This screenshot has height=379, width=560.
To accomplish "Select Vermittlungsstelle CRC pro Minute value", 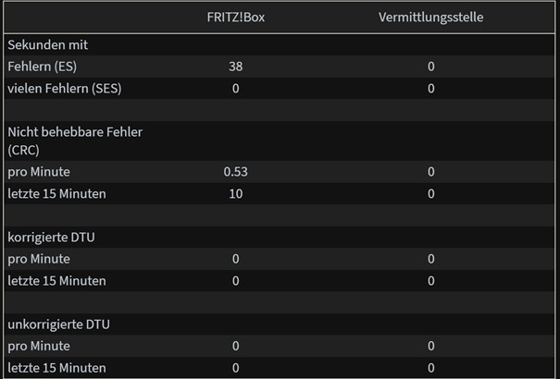I will [x=431, y=172].
